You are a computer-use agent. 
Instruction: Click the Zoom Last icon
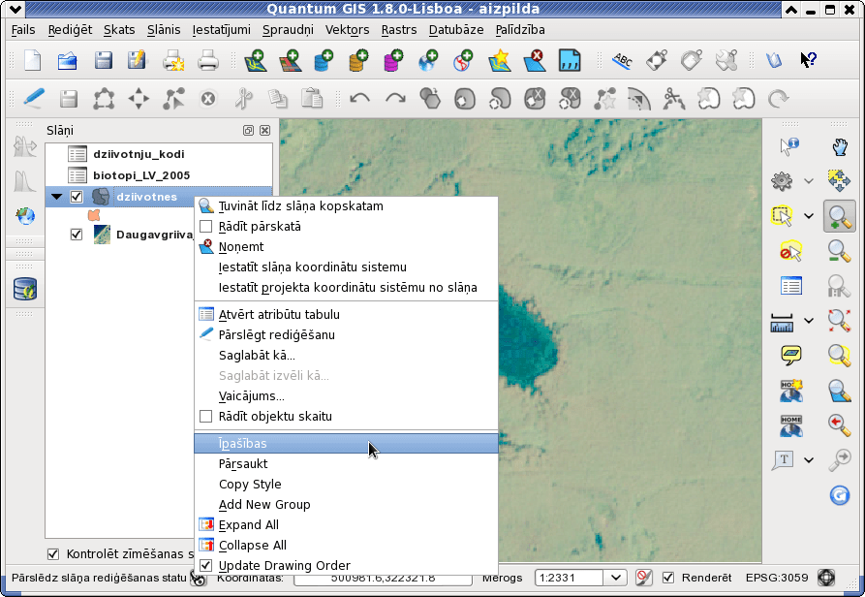(x=839, y=424)
